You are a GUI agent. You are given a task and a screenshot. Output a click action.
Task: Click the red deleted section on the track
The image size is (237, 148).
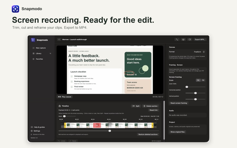point(97,125)
